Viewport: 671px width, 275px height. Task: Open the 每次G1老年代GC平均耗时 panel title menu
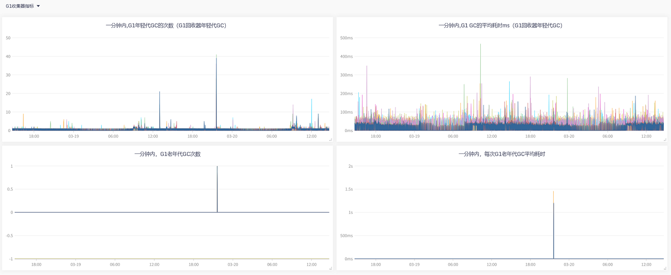point(501,154)
